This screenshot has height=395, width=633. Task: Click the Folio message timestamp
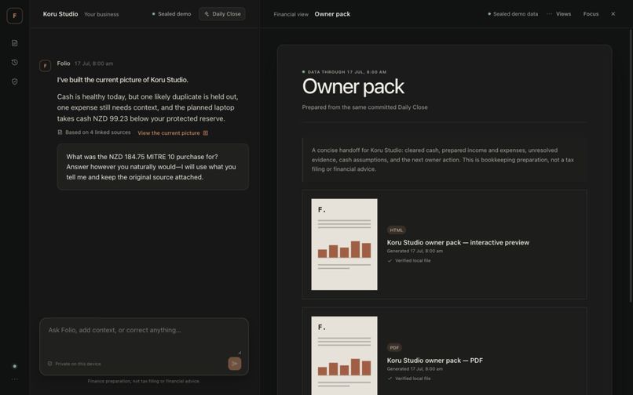point(93,63)
